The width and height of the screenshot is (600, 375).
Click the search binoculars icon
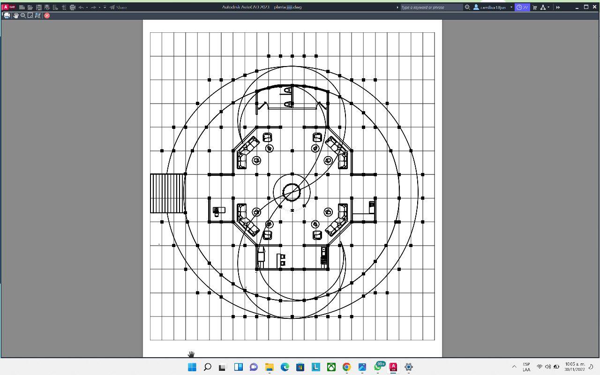click(467, 7)
